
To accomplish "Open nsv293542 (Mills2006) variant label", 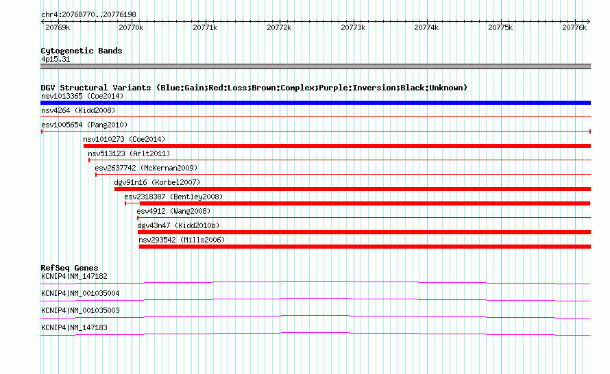I will (182, 240).
